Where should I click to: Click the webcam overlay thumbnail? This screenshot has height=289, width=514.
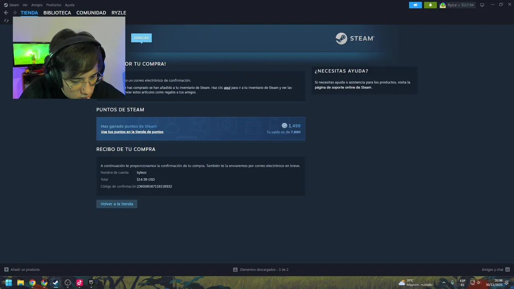[69, 57]
